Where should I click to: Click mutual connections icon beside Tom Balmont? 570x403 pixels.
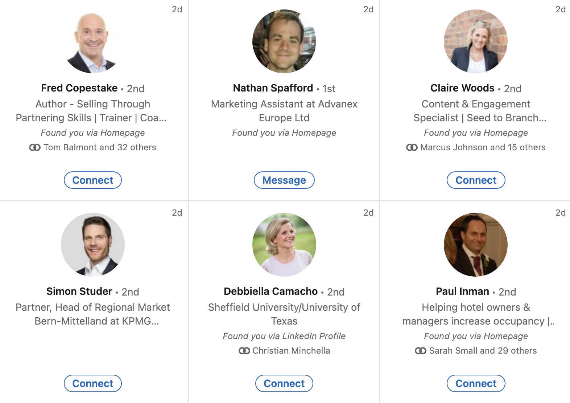tap(35, 147)
